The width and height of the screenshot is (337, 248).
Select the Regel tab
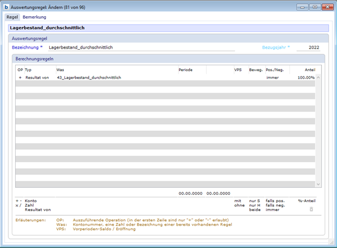coord(12,17)
